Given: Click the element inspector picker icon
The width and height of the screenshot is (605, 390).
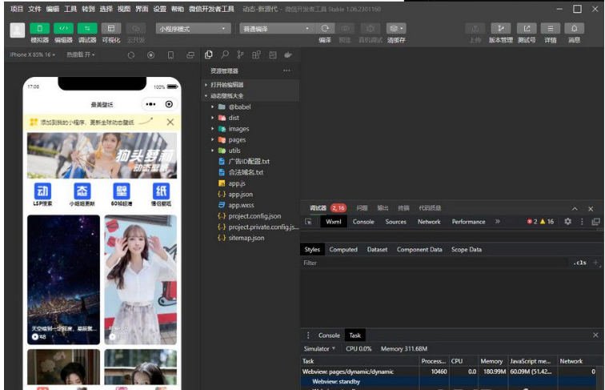Looking at the screenshot, I should pyautogui.click(x=309, y=222).
